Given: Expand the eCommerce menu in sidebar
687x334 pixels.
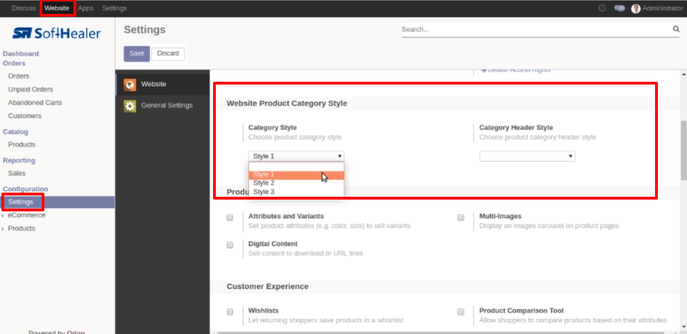Looking at the screenshot, I should coord(26,216).
